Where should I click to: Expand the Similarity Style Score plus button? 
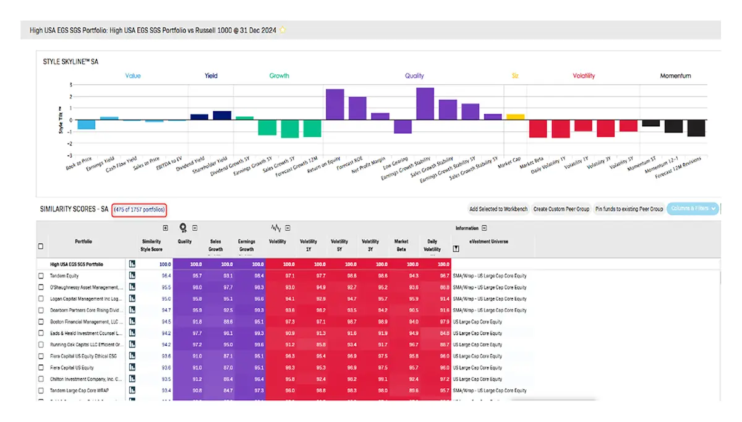pyautogui.click(x=165, y=228)
